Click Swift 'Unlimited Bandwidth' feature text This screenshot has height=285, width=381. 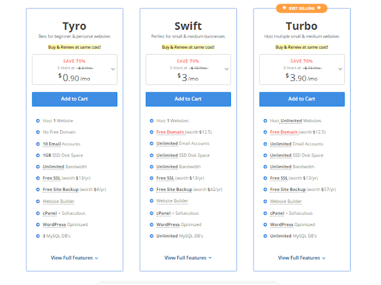(179, 167)
